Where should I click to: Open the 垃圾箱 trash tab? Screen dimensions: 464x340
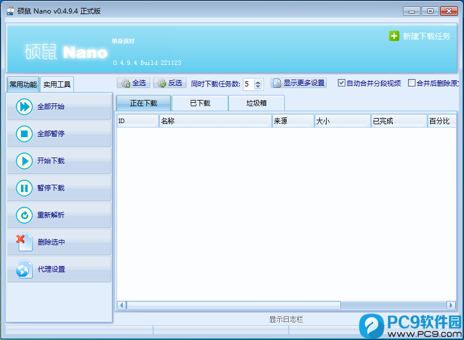pyautogui.click(x=257, y=103)
